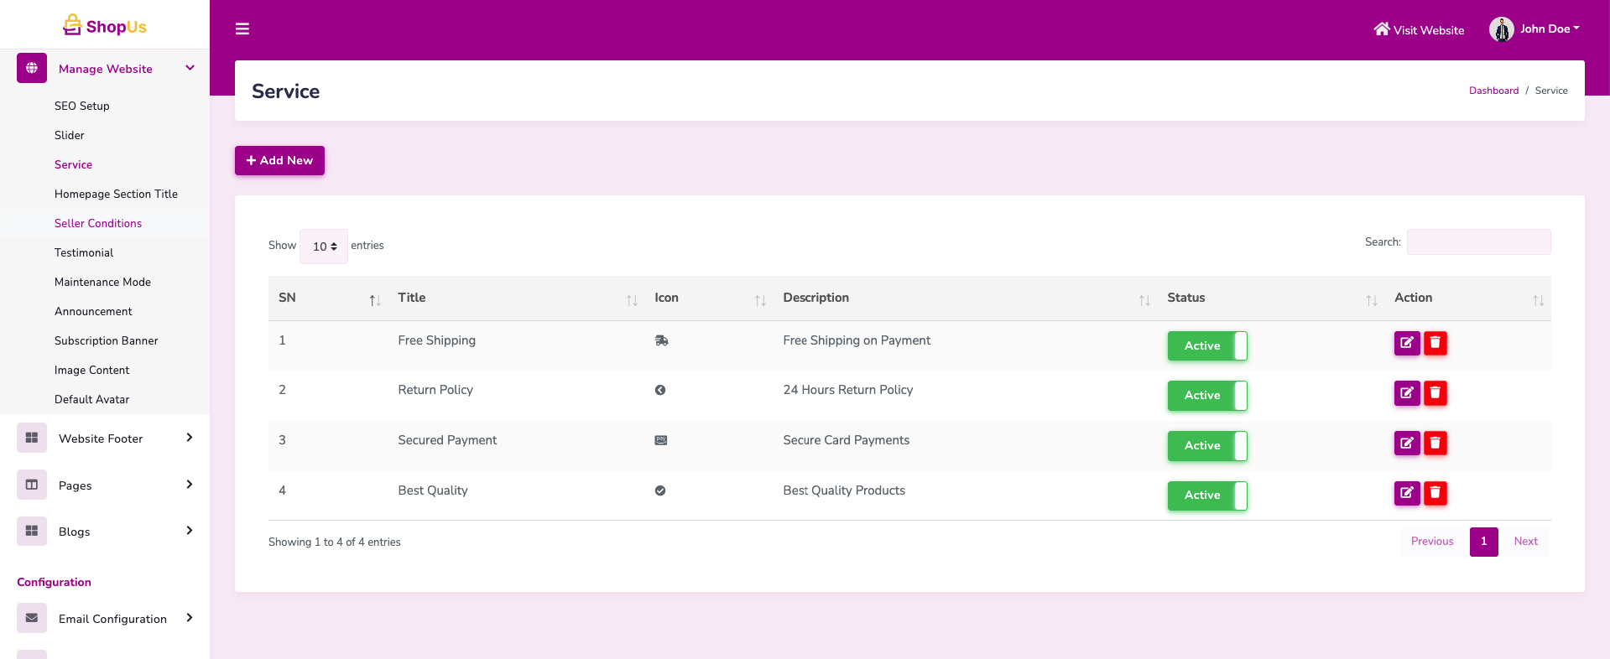1610x659 pixels.
Task: Toggle the Return Policy Active switch
Action: [x=1206, y=395]
